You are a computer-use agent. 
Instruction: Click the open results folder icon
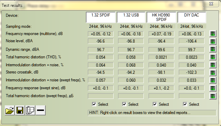tap(10, 110)
